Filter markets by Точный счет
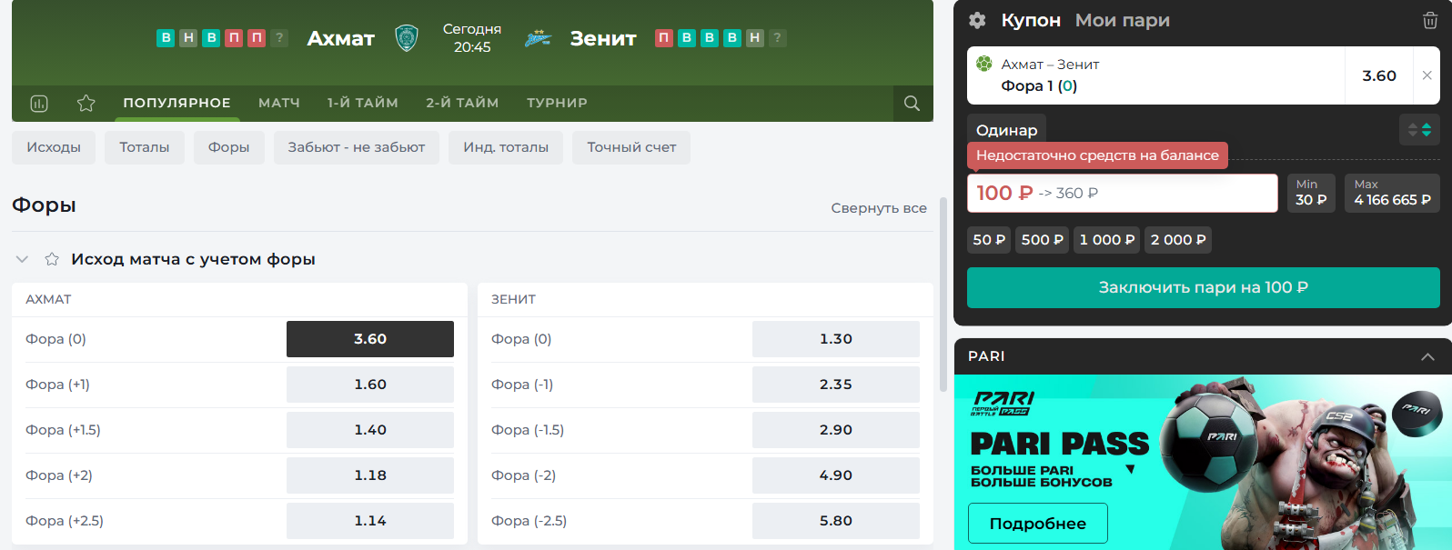 coord(631,147)
